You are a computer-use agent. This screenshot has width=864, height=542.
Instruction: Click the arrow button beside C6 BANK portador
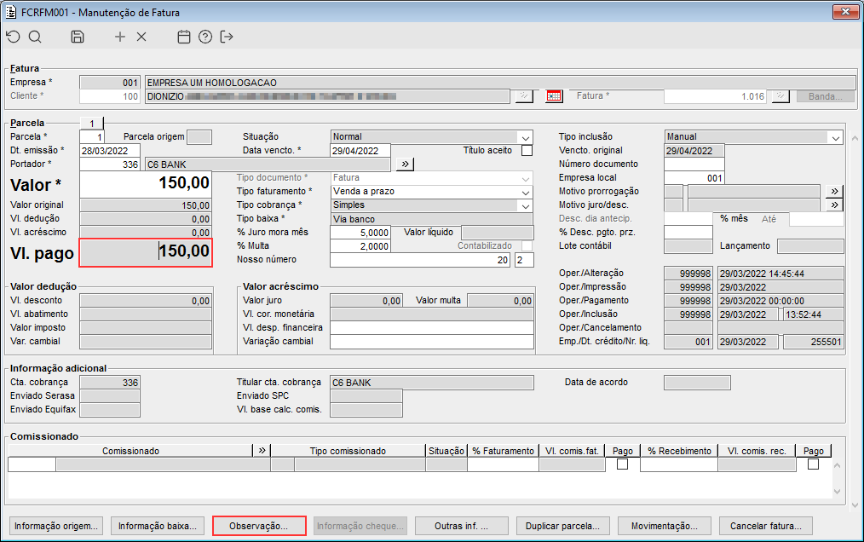click(x=405, y=164)
